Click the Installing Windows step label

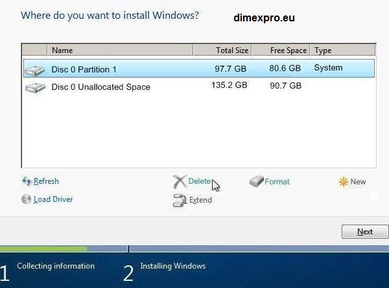[x=173, y=266]
